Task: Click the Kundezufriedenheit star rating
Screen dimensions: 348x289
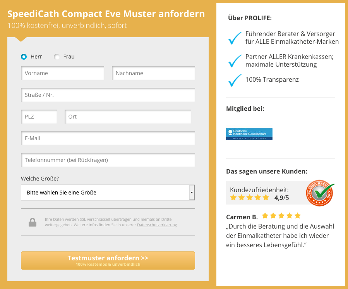Action: (x=249, y=198)
